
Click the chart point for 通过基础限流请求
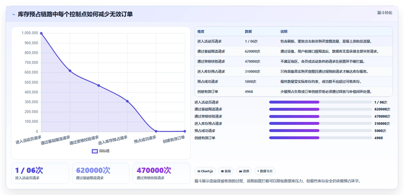click(x=70, y=71)
